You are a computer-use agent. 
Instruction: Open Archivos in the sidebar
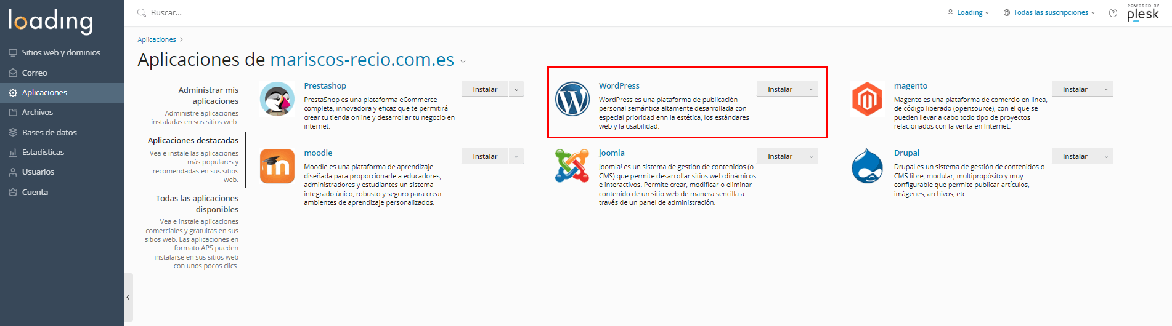62,113
